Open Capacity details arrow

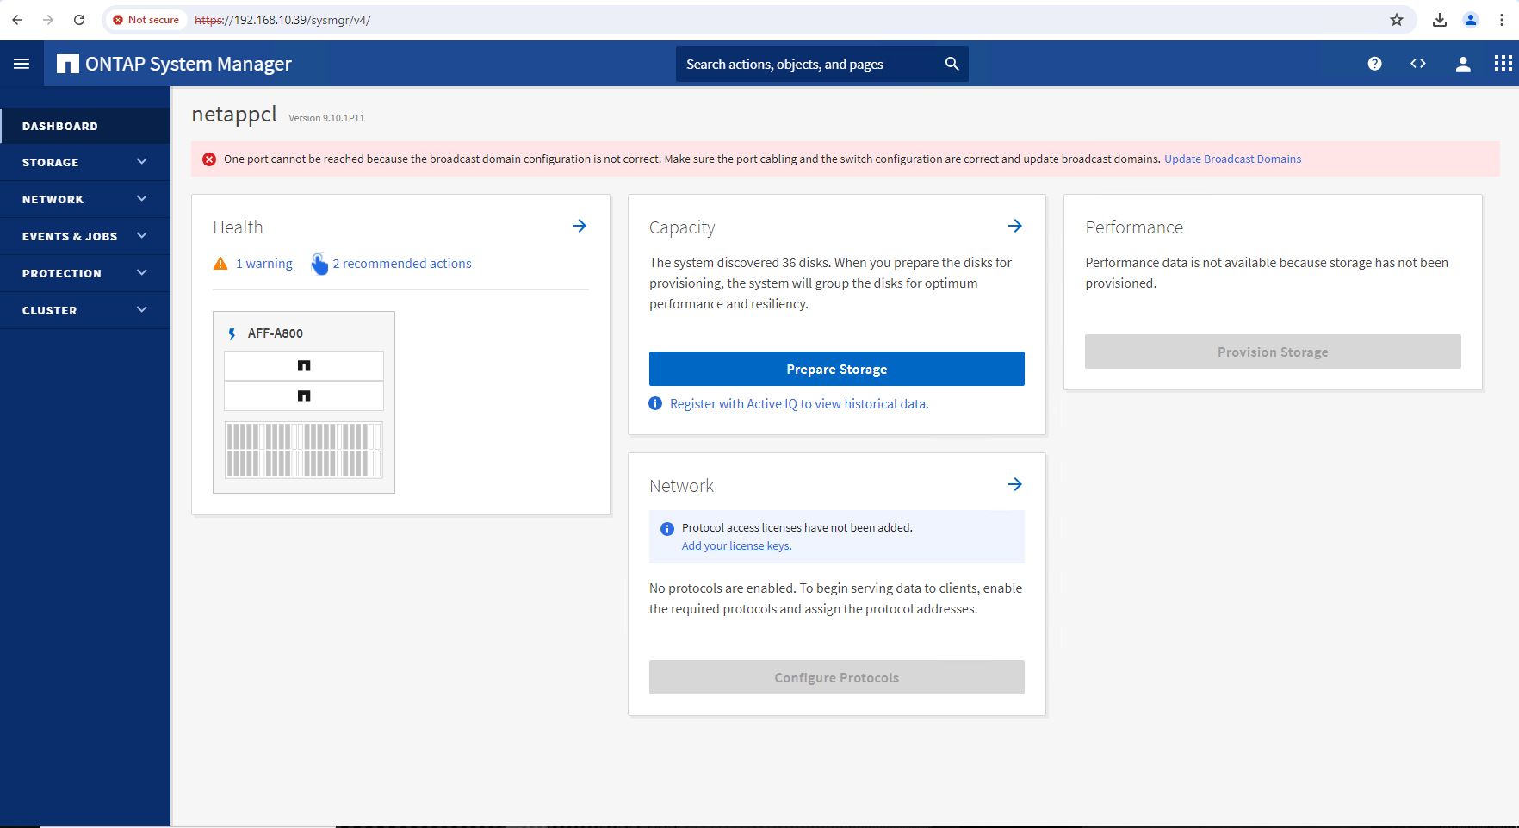pos(1015,226)
